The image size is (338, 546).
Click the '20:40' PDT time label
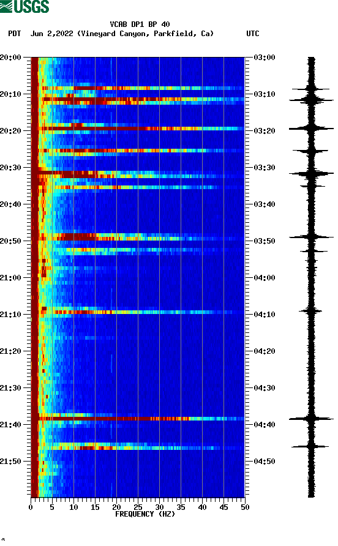(x=10, y=204)
